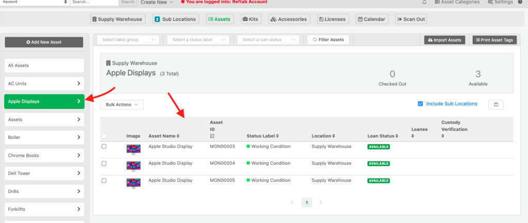Click asset ID MON00003

(222, 146)
